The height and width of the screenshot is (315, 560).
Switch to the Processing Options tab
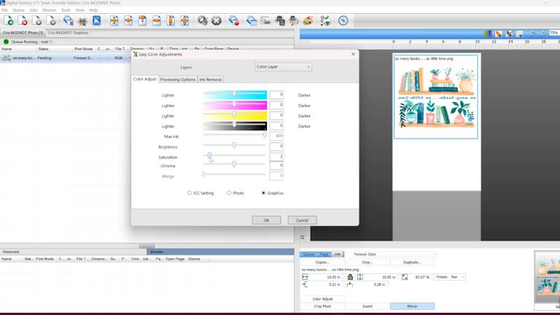click(177, 79)
